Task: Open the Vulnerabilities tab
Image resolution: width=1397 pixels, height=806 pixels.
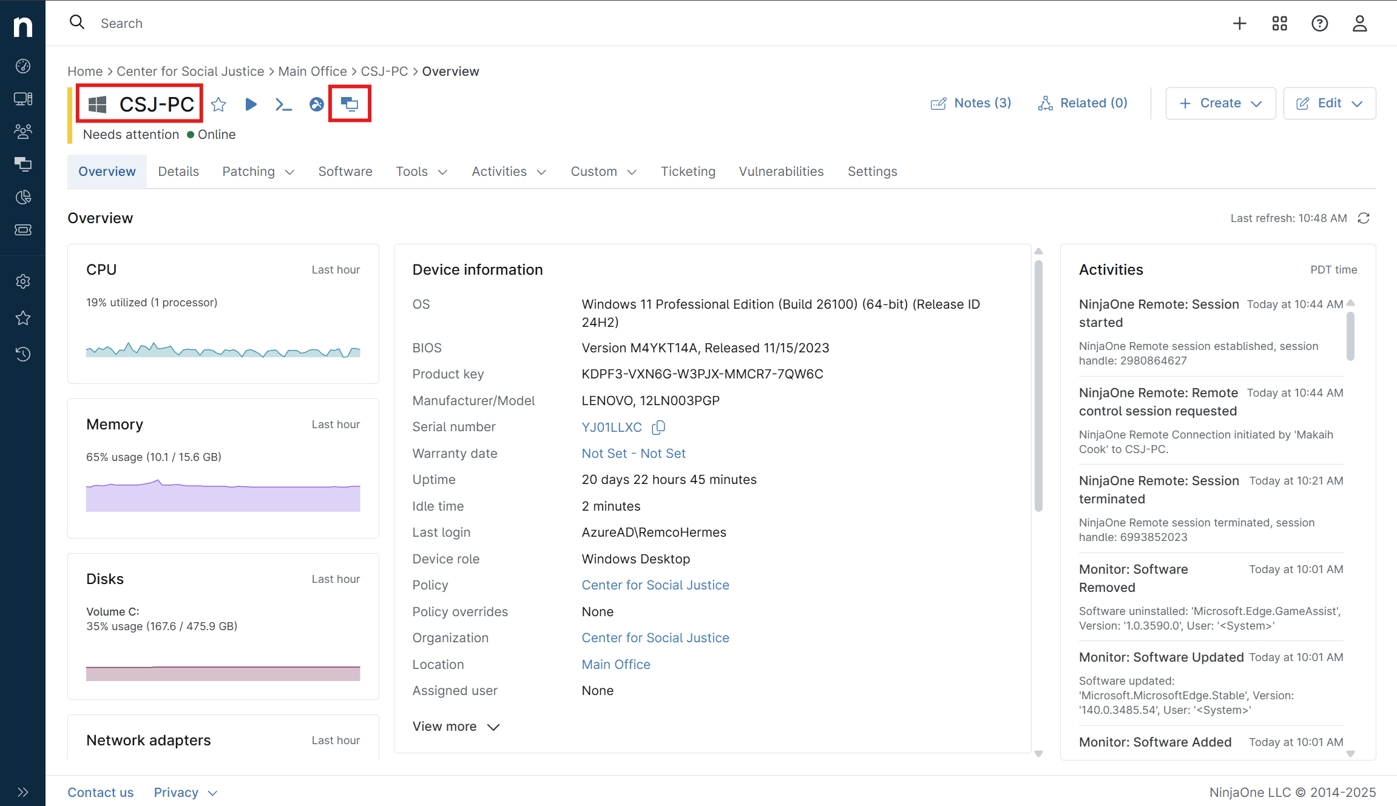Action: pyautogui.click(x=781, y=172)
